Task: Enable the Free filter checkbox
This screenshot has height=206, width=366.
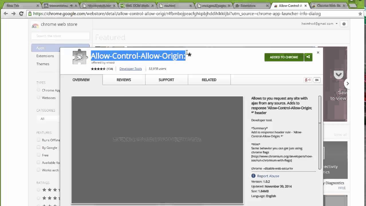Action: tap(38, 155)
